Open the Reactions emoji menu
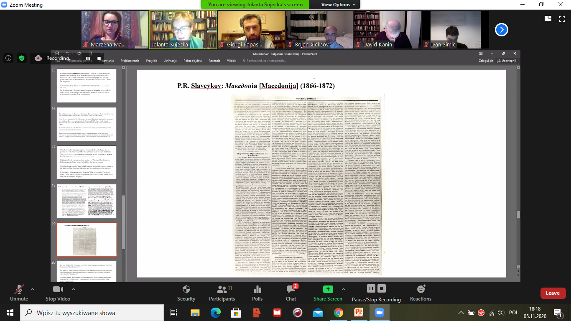The image size is (571, 321). tap(421, 293)
